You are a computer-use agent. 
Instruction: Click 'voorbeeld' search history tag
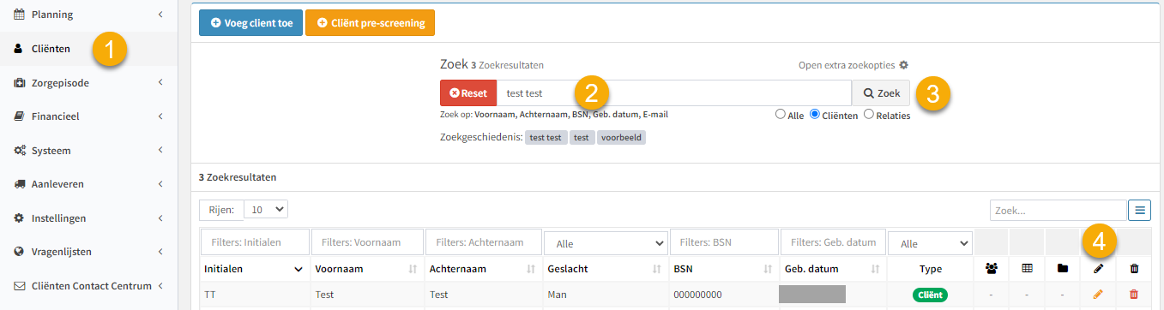click(622, 138)
